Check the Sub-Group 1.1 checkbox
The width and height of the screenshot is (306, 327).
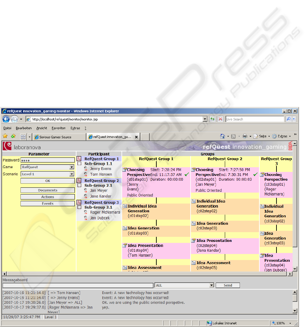[x=80, y=163]
